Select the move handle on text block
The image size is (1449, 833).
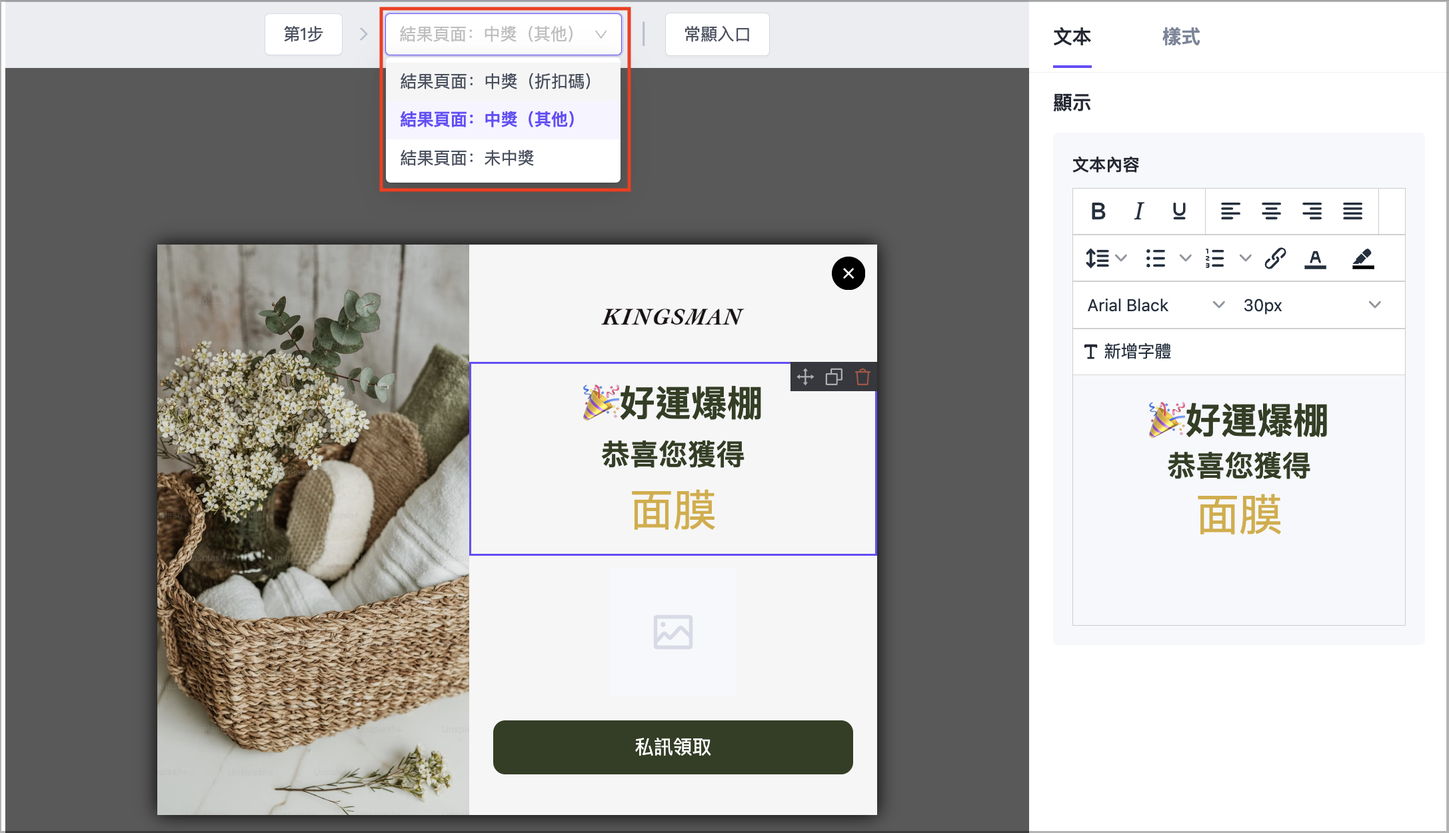[x=804, y=377]
